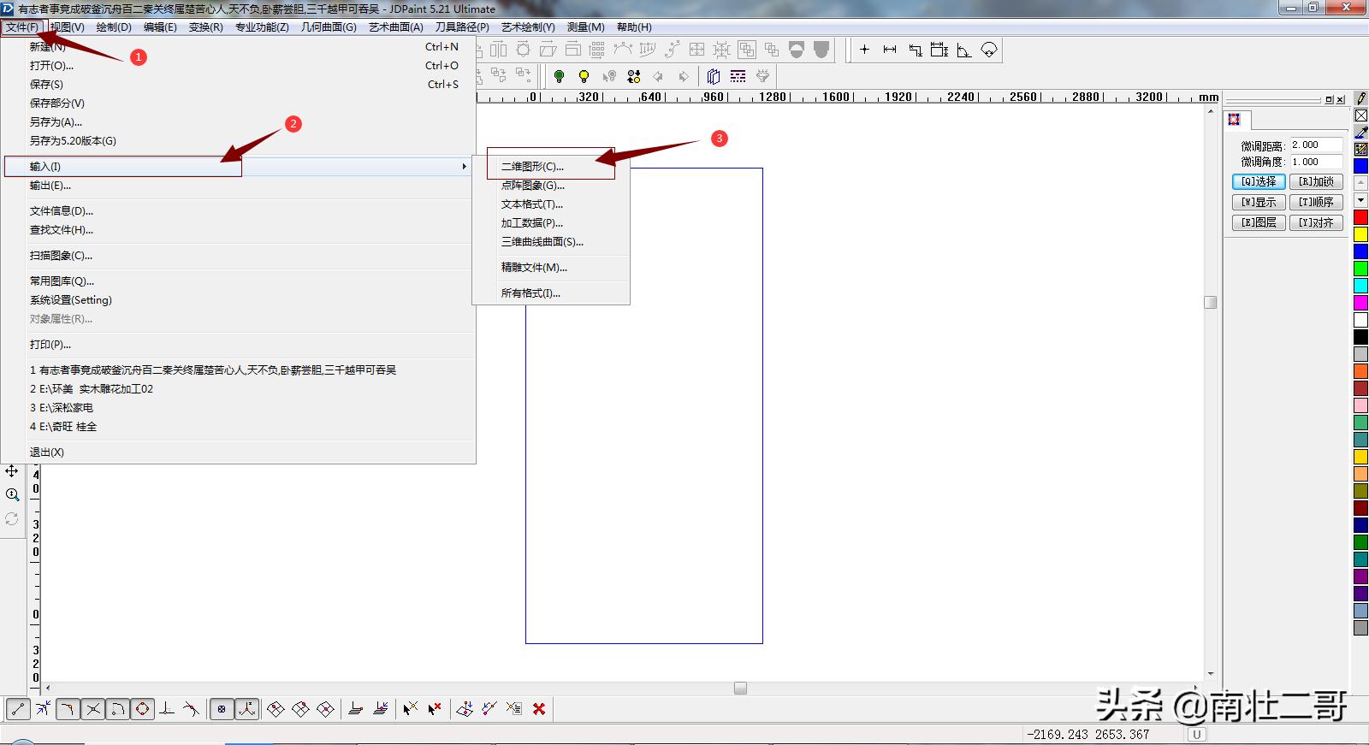The image size is (1369, 745).
Task: Toggle the intersection snap button
Action: 93,709
